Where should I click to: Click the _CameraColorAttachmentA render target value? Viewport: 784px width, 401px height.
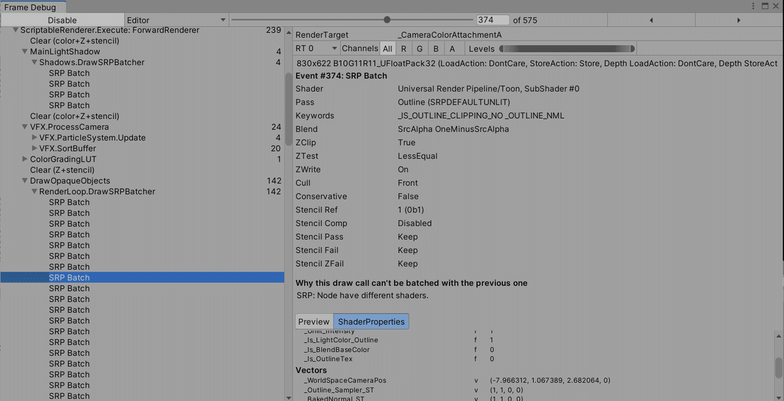pyautogui.click(x=449, y=35)
